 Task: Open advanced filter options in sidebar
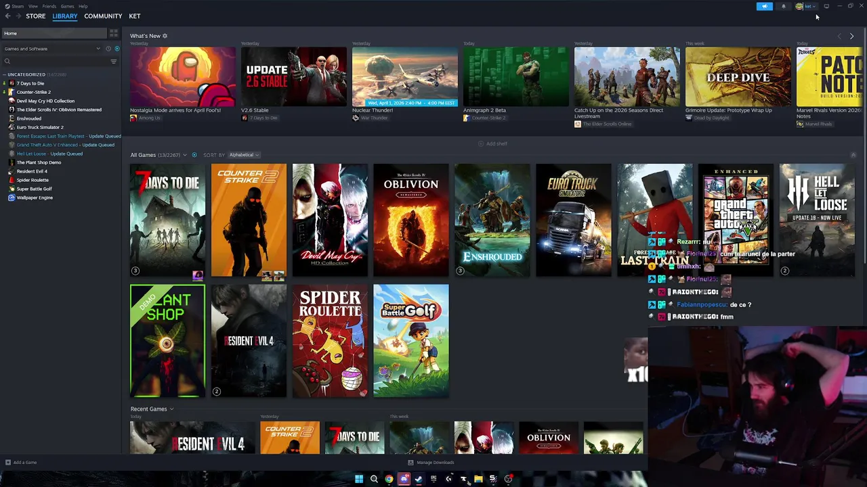coord(113,62)
